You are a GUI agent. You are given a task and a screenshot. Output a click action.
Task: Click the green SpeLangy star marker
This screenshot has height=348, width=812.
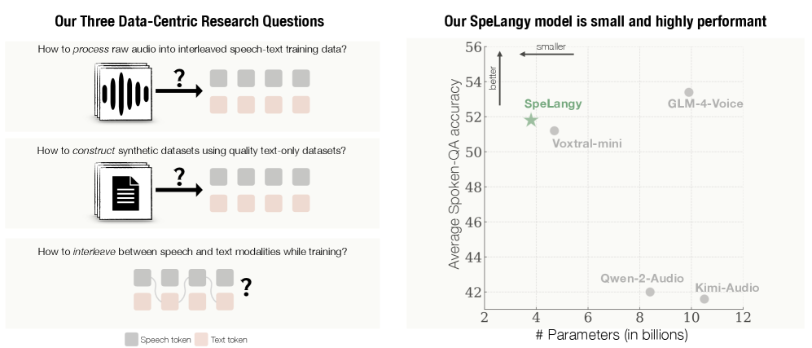[531, 120]
